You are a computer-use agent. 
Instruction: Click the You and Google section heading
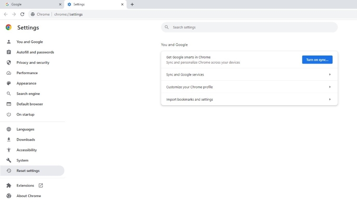174,45
